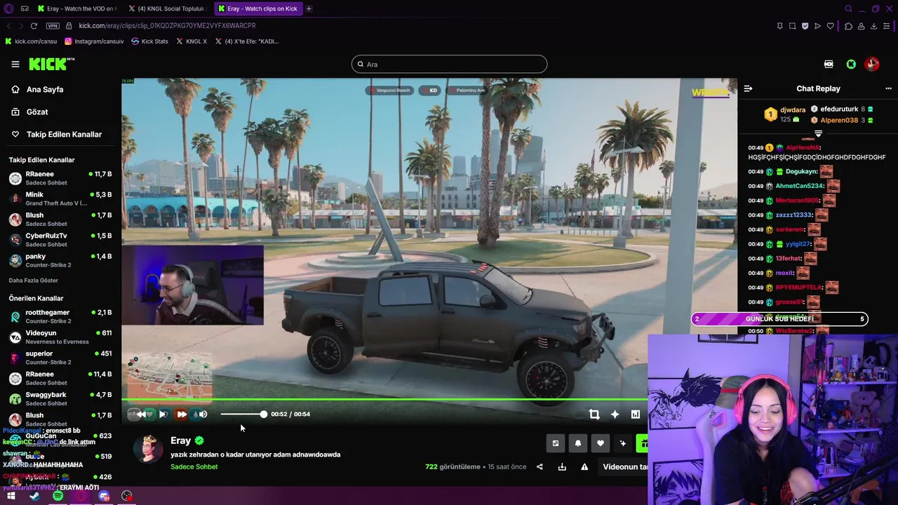Open Takip Edilen Kanallar page
Image resolution: width=898 pixels, height=505 pixels.
[57, 134]
